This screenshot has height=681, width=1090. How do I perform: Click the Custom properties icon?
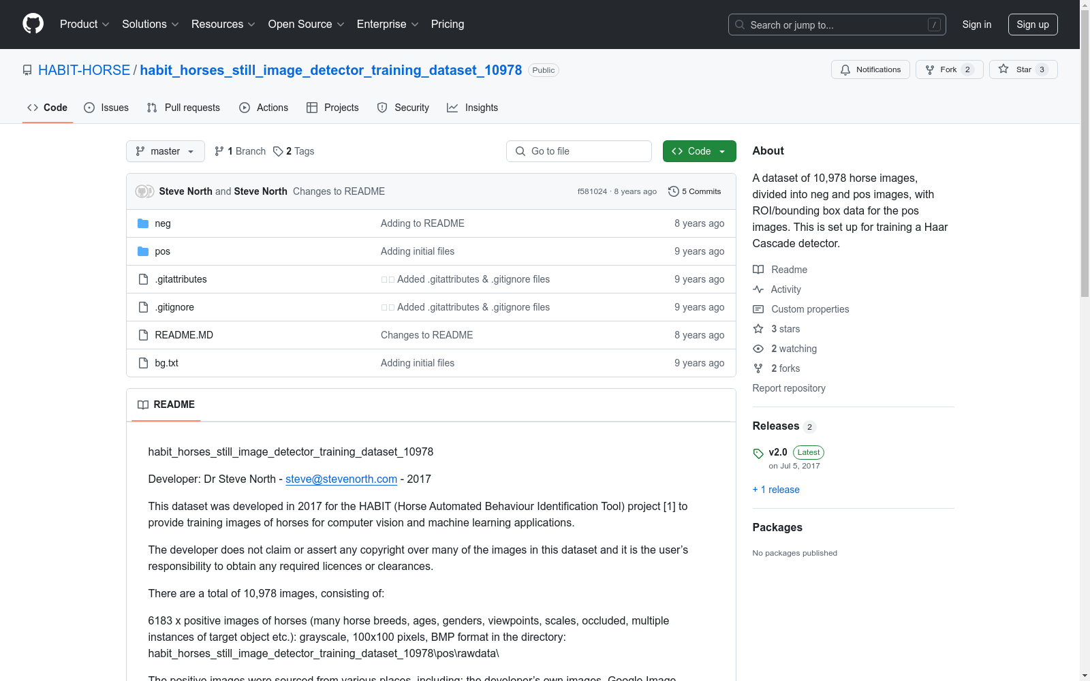pos(758,309)
